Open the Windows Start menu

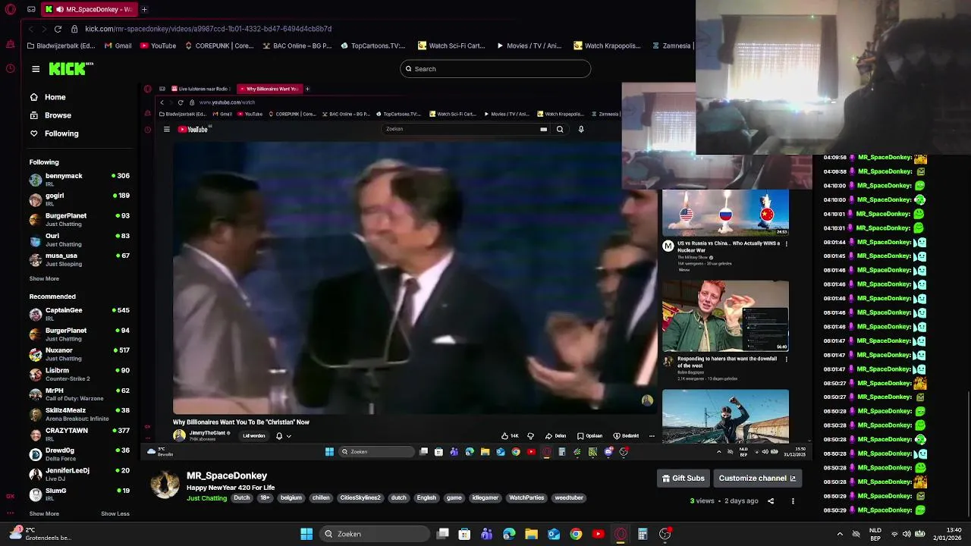pos(306,534)
